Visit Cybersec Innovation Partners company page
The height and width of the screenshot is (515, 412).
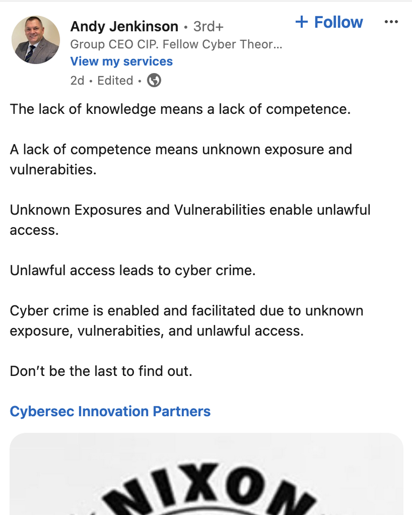(x=110, y=411)
